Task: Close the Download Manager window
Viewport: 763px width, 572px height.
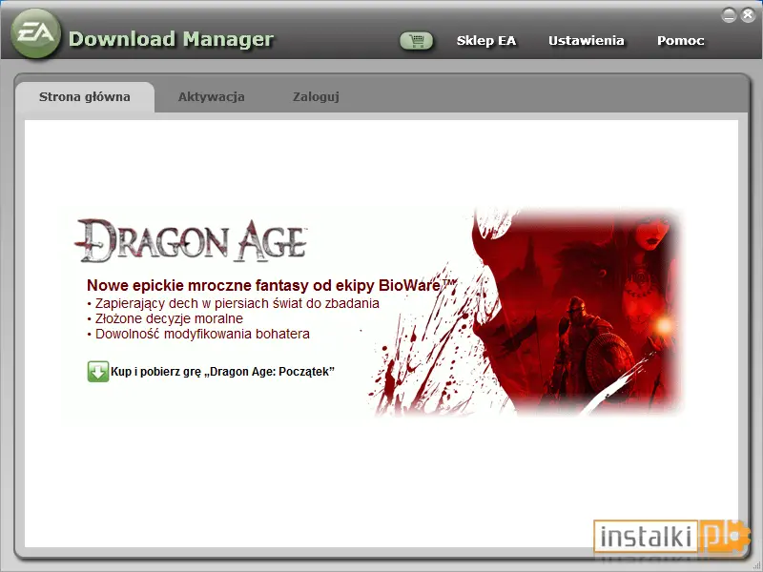Action: click(748, 15)
